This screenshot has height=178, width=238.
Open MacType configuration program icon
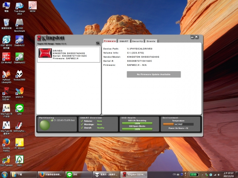click(6, 128)
